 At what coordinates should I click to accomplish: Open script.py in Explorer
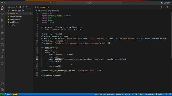[13, 25]
